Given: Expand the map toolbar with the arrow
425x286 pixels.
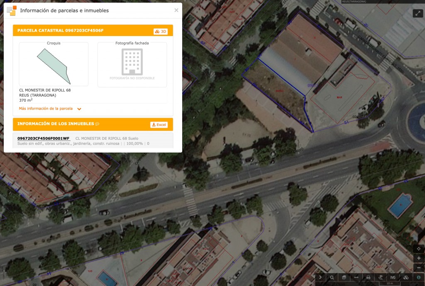Looking at the screenshot, I should pos(320,277).
